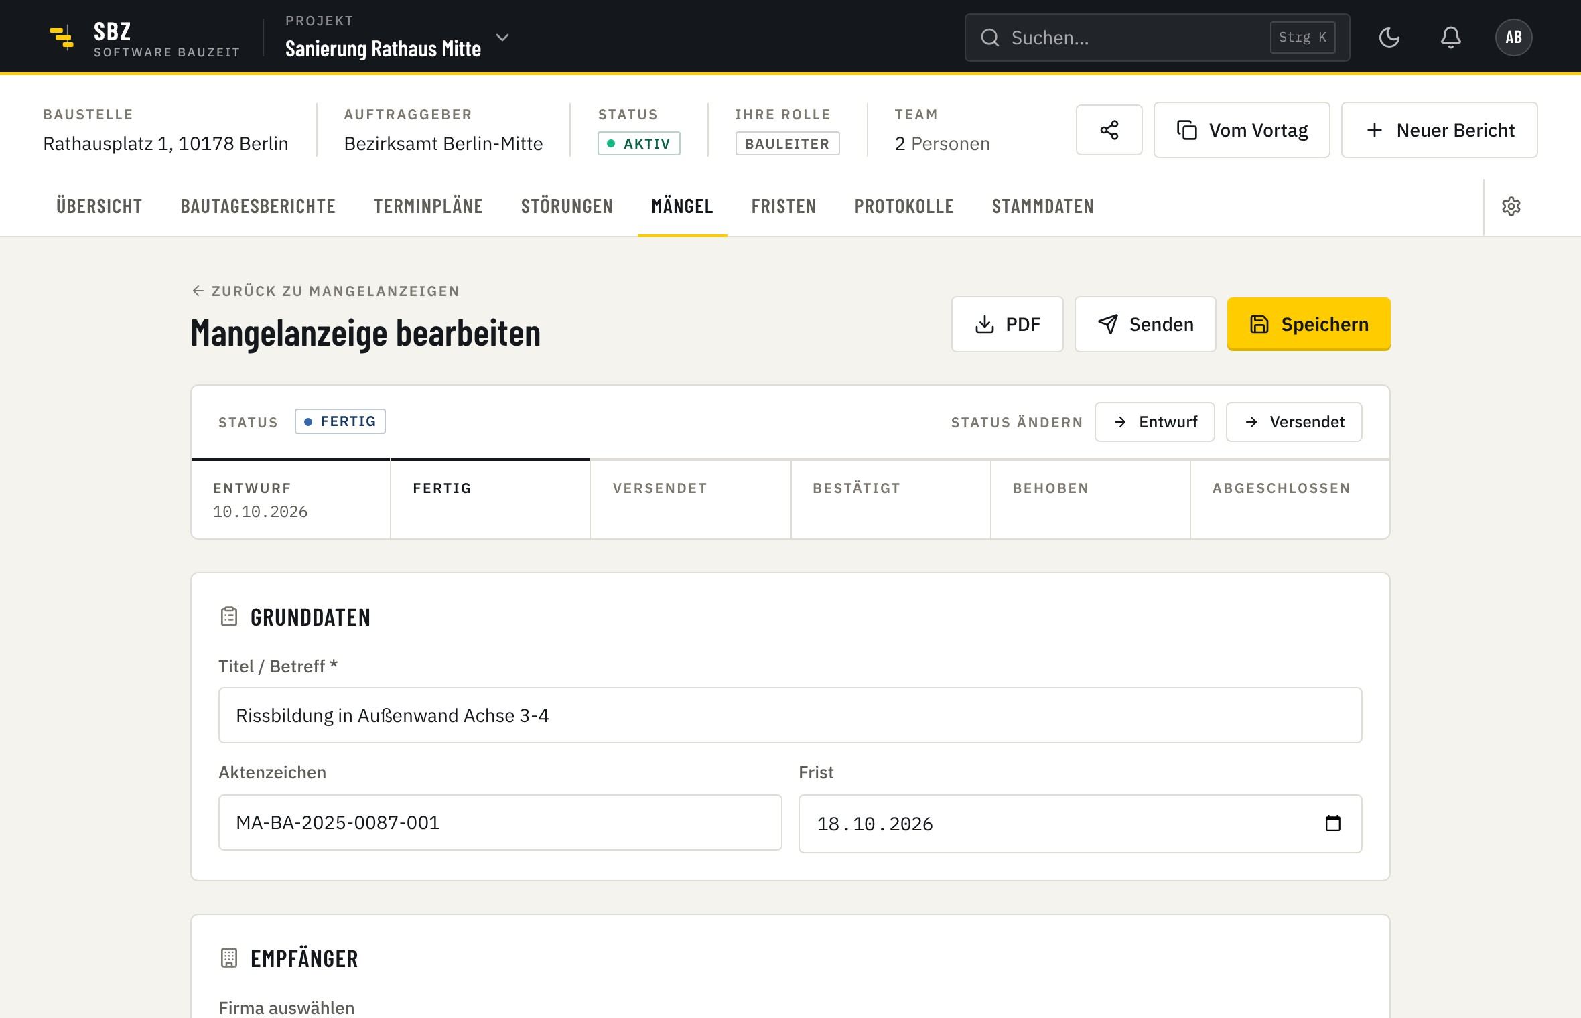Click the Fertig progress step
Viewport: 1581px width, 1018px height.
click(x=490, y=500)
